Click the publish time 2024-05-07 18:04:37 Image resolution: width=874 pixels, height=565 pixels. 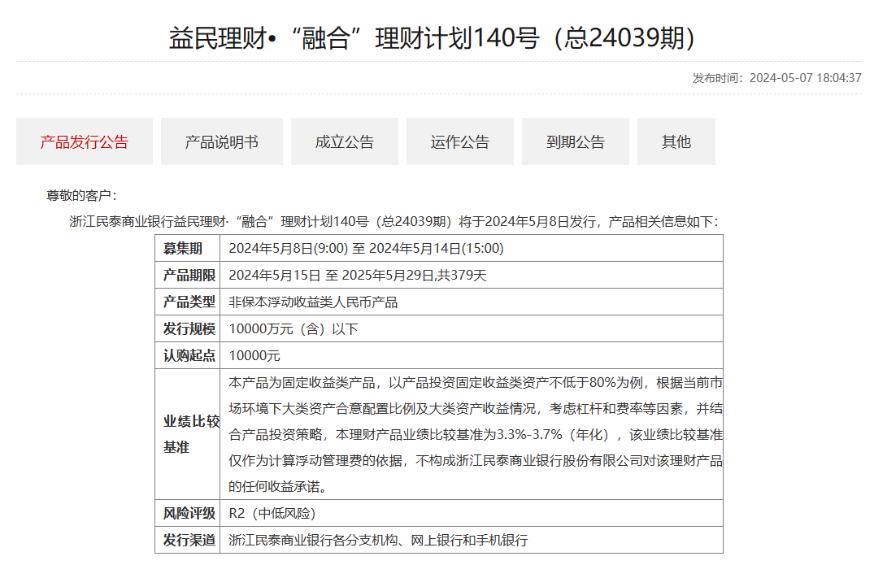(806, 78)
